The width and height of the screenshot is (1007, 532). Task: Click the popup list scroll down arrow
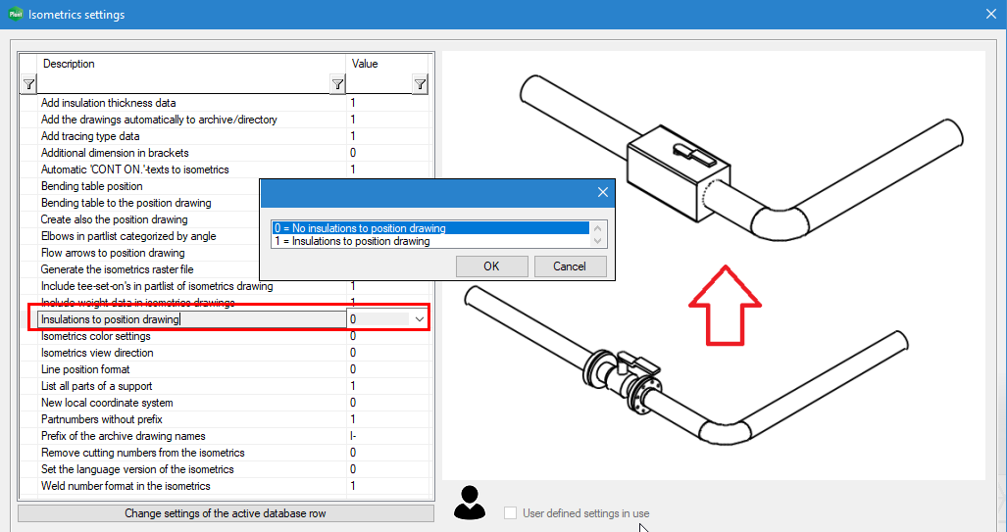coord(598,241)
